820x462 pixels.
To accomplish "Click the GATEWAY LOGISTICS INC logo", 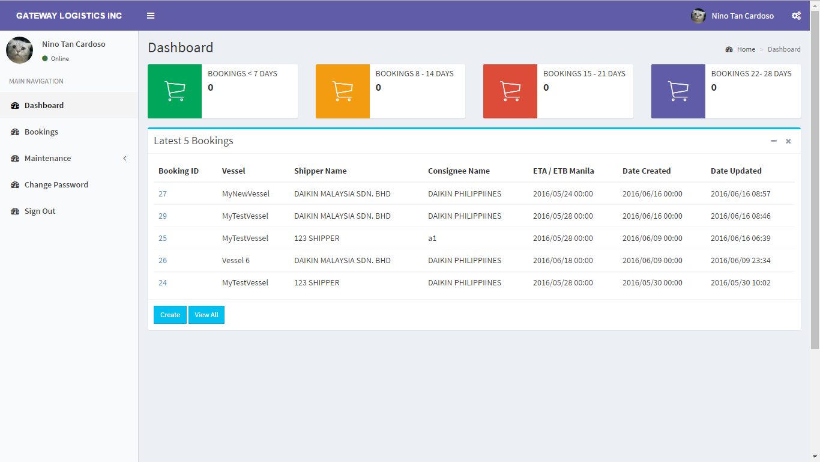I will click(x=69, y=16).
